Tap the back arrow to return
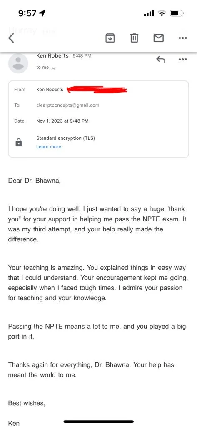Screen dimensions: 197x427 (x=11, y=38)
